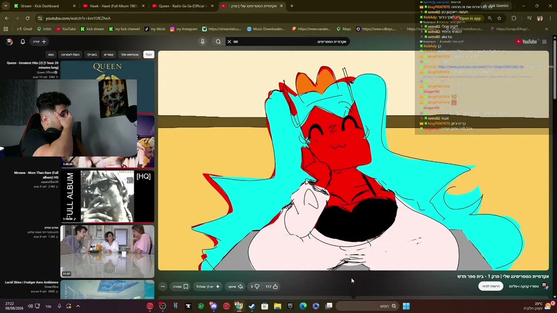Open the Lucid Skies Frutiger Aero Ambience title
The width and height of the screenshot is (557, 313).
[32, 283]
